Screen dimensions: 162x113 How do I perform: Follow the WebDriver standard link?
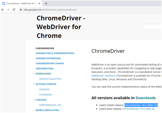click(x=103, y=76)
